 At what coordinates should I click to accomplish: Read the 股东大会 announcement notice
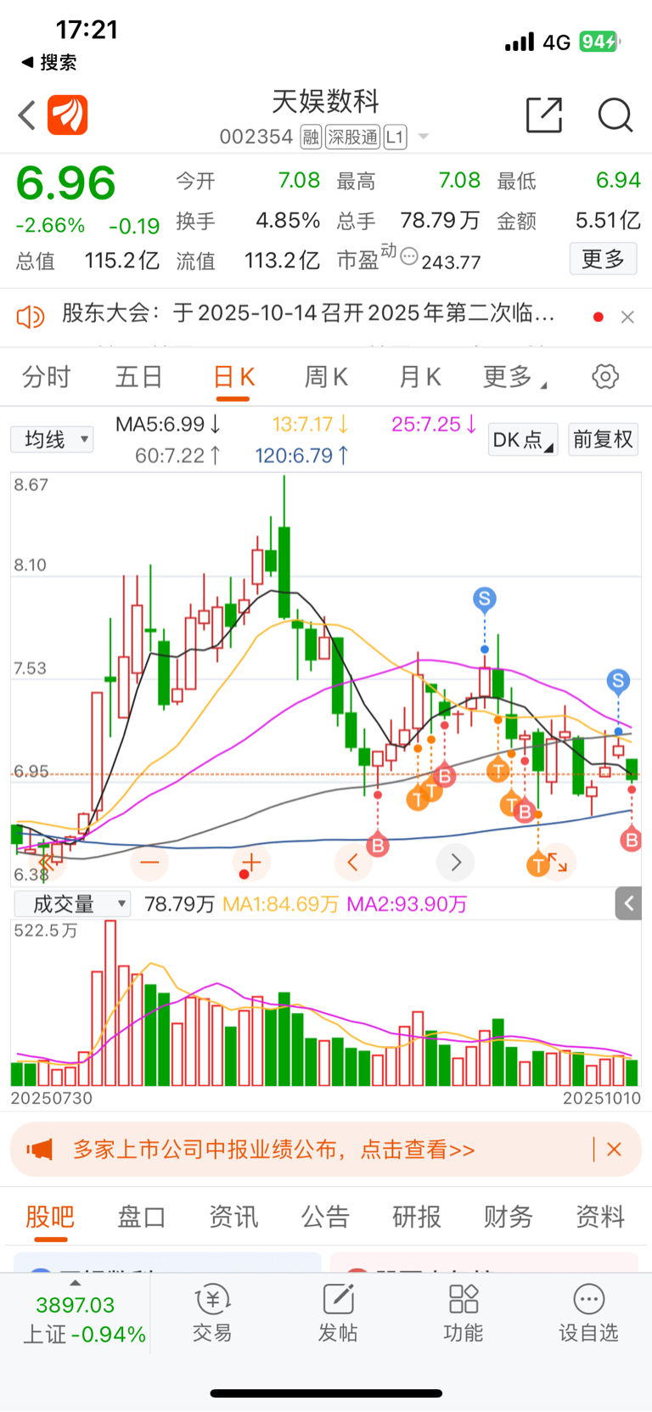tap(308, 313)
